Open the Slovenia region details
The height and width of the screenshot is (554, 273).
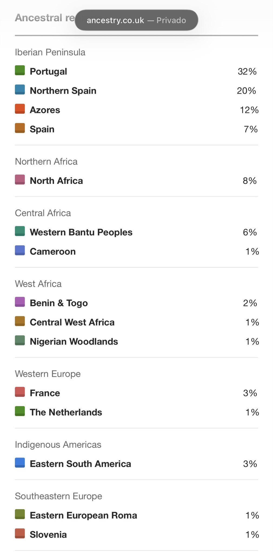click(x=48, y=535)
